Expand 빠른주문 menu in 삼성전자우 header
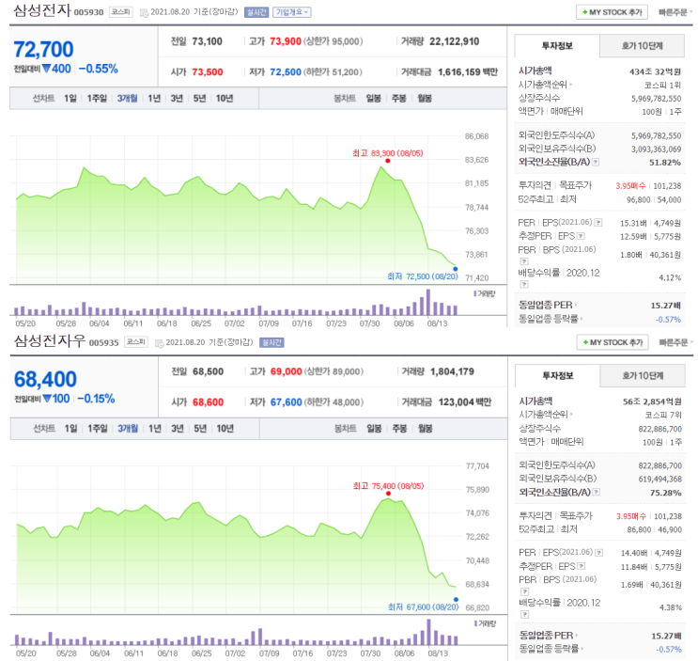The width and height of the screenshot is (698, 661). 676,342
